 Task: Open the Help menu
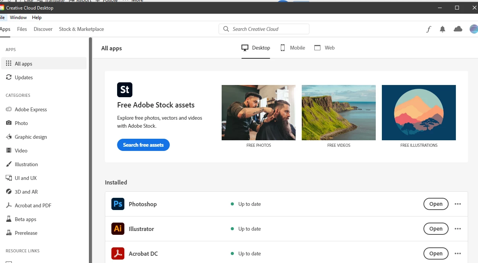click(37, 18)
